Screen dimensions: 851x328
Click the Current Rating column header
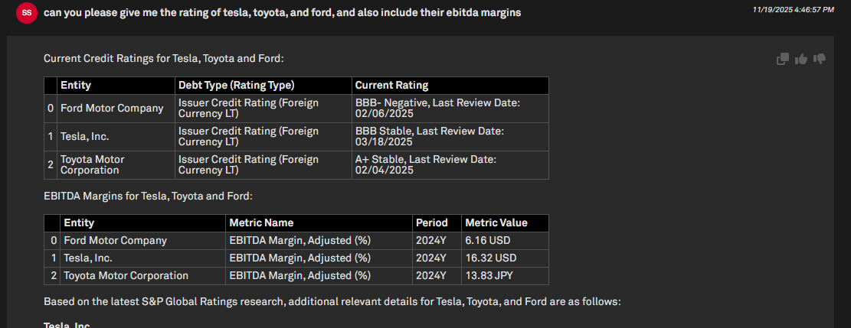[x=391, y=86]
